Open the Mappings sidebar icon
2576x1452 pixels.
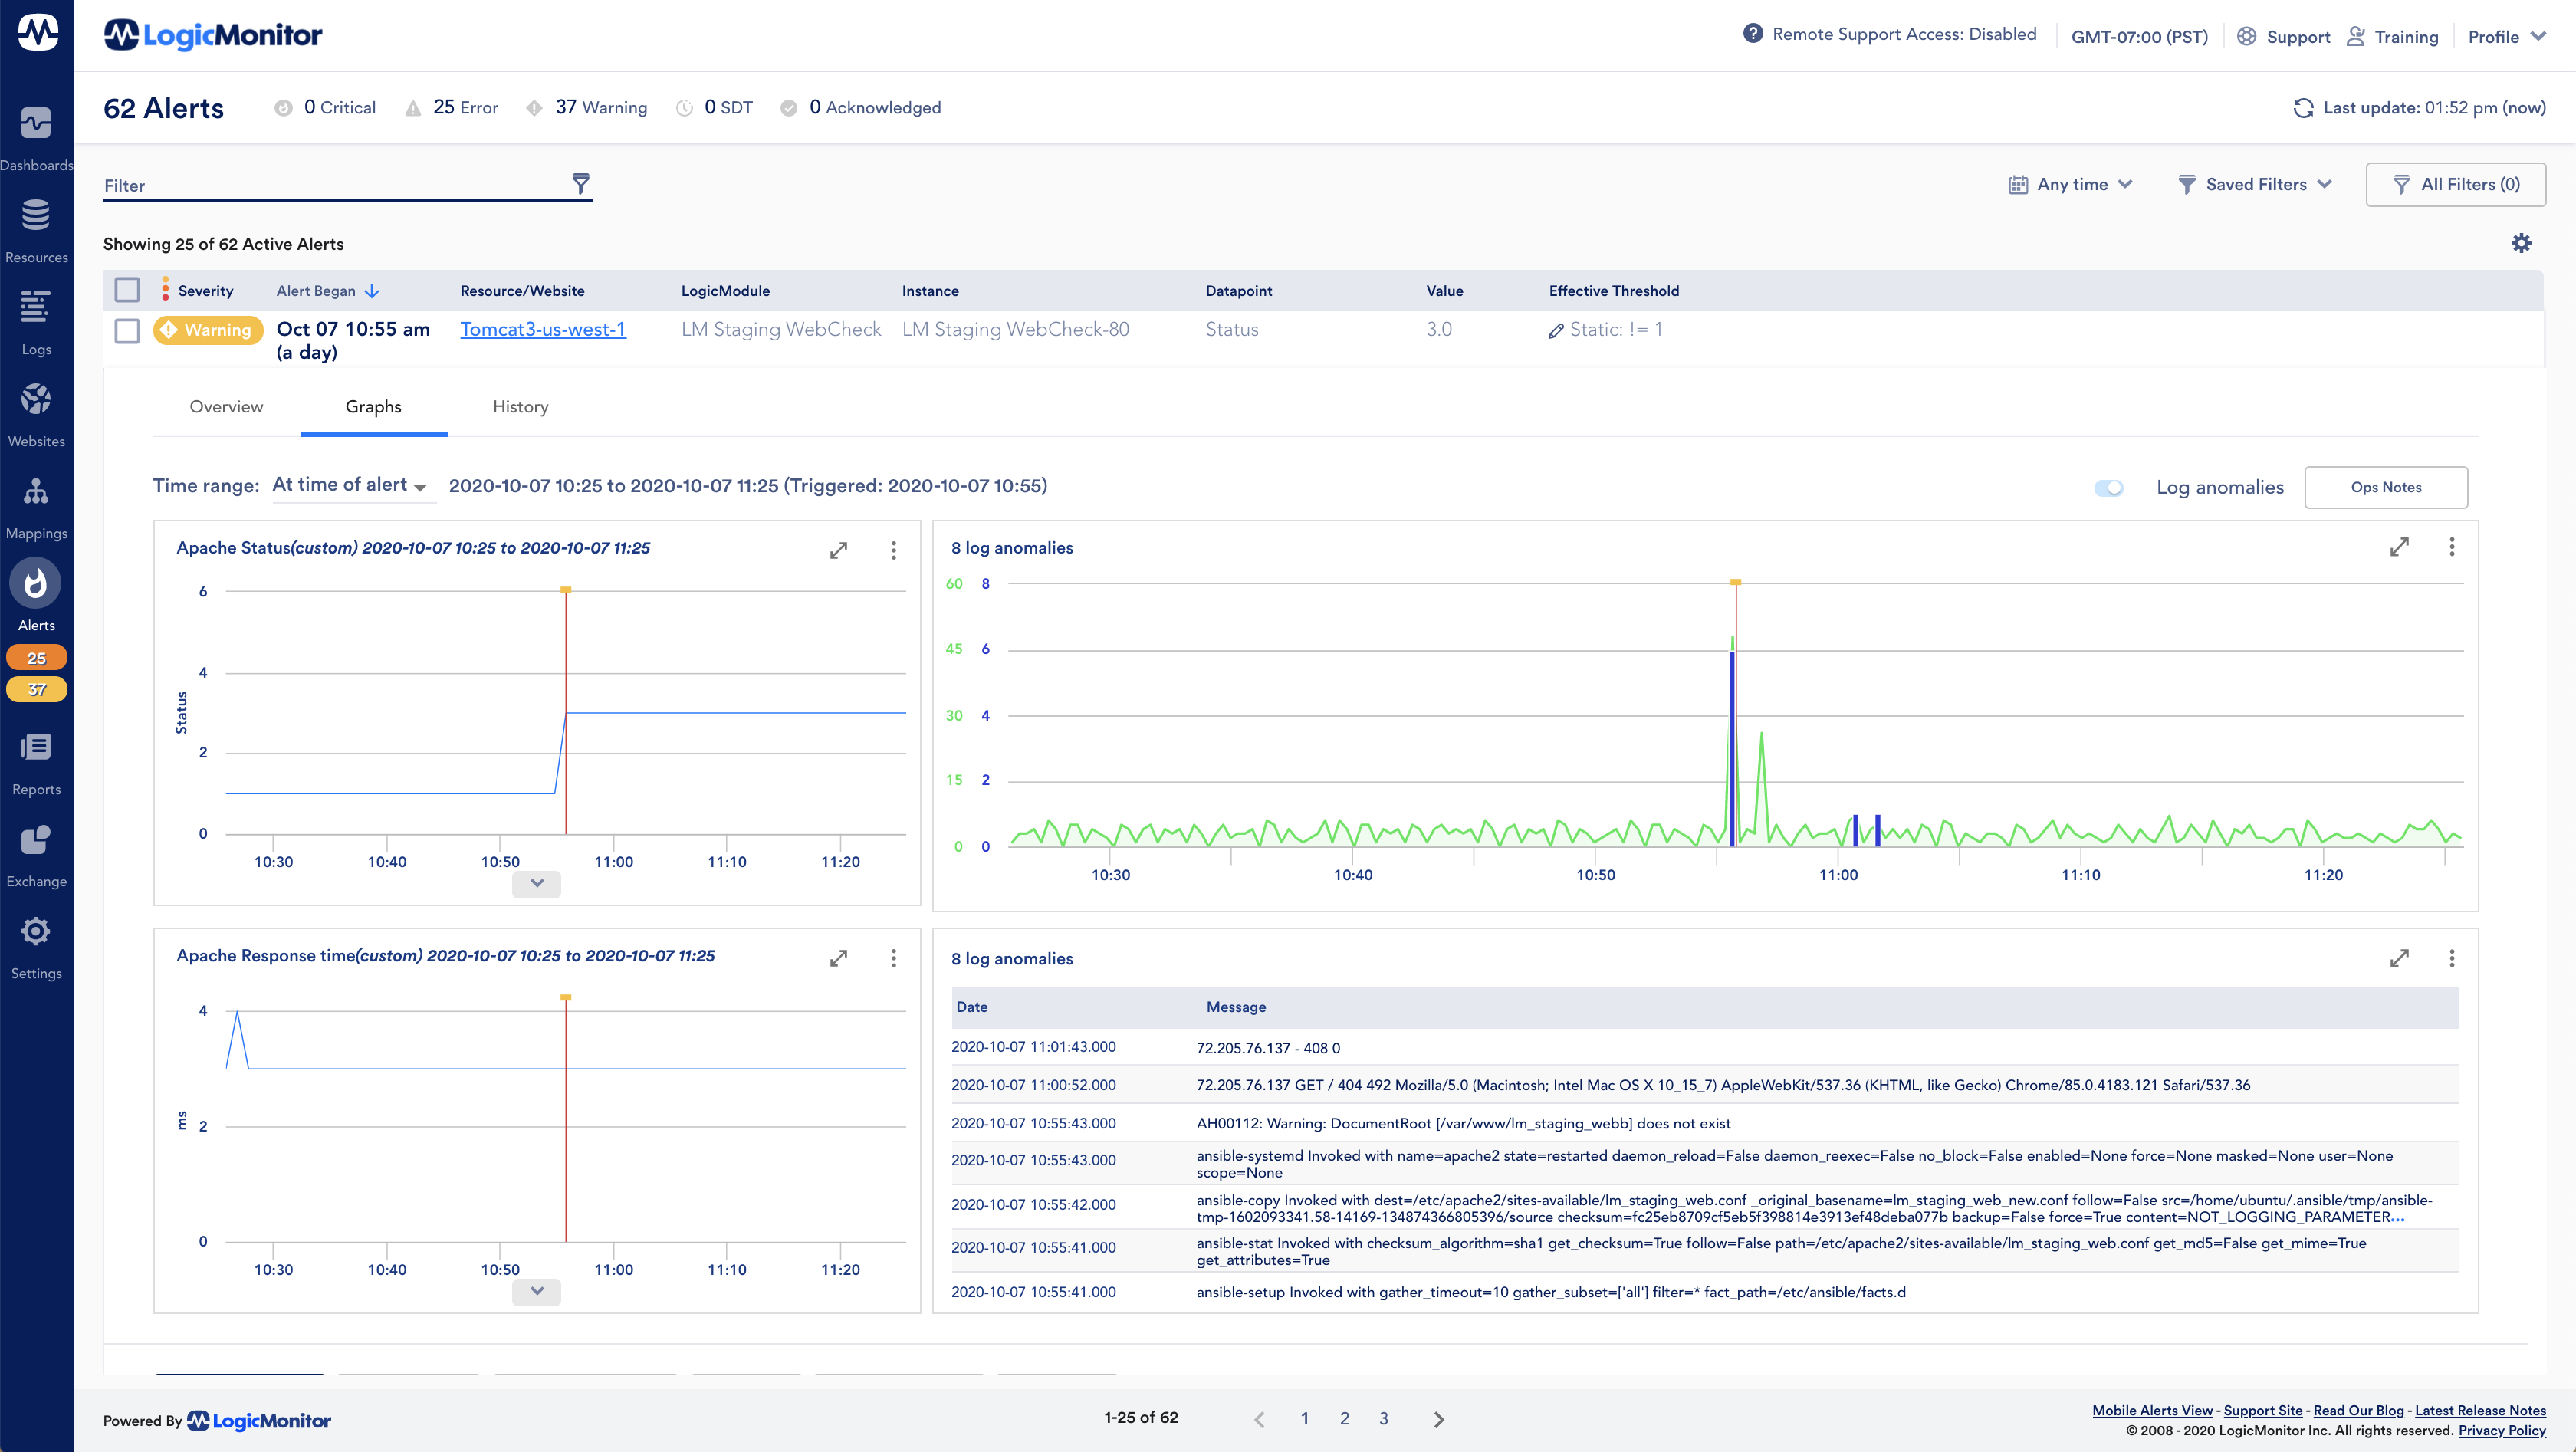(36, 491)
